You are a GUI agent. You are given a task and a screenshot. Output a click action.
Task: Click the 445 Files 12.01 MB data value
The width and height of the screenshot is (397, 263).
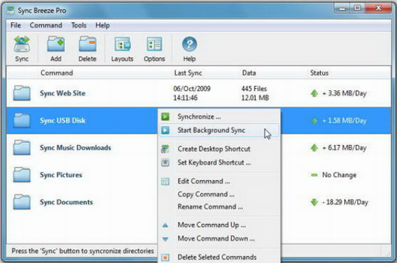255,93
